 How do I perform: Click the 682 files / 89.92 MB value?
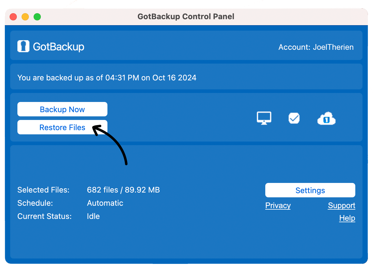coord(123,190)
